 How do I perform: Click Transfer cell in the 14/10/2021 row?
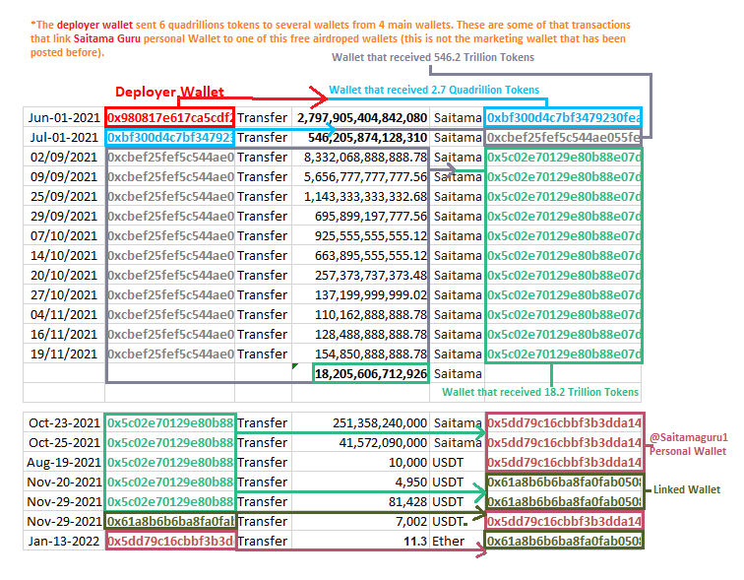tap(264, 256)
